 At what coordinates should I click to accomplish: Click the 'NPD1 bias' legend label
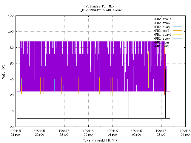click(x=161, y=42)
